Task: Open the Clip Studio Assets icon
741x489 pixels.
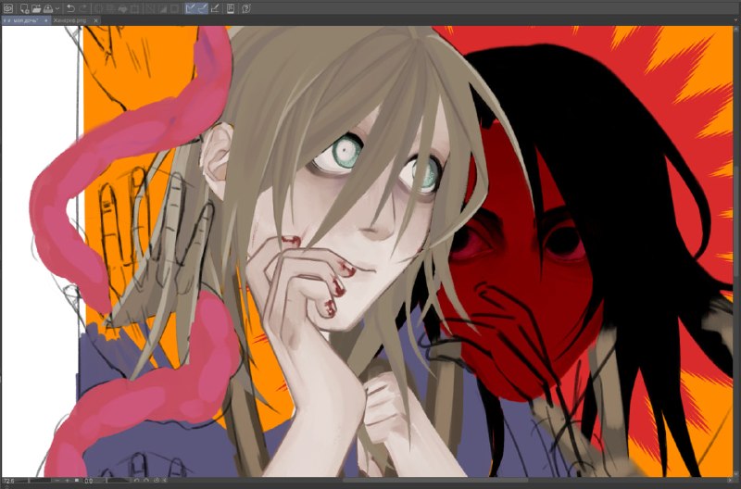Action: pyautogui.click(x=230, y=8)
